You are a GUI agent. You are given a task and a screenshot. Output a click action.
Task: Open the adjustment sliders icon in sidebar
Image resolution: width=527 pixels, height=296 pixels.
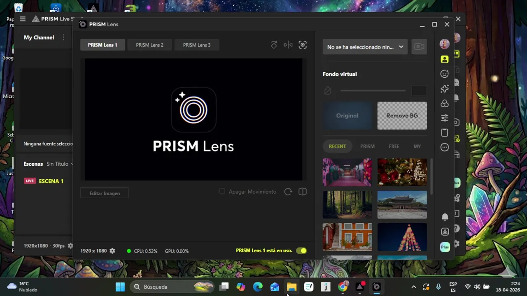[444, 118]
